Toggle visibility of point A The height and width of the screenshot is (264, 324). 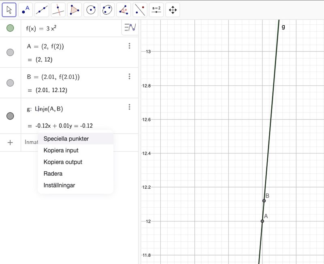11,52
